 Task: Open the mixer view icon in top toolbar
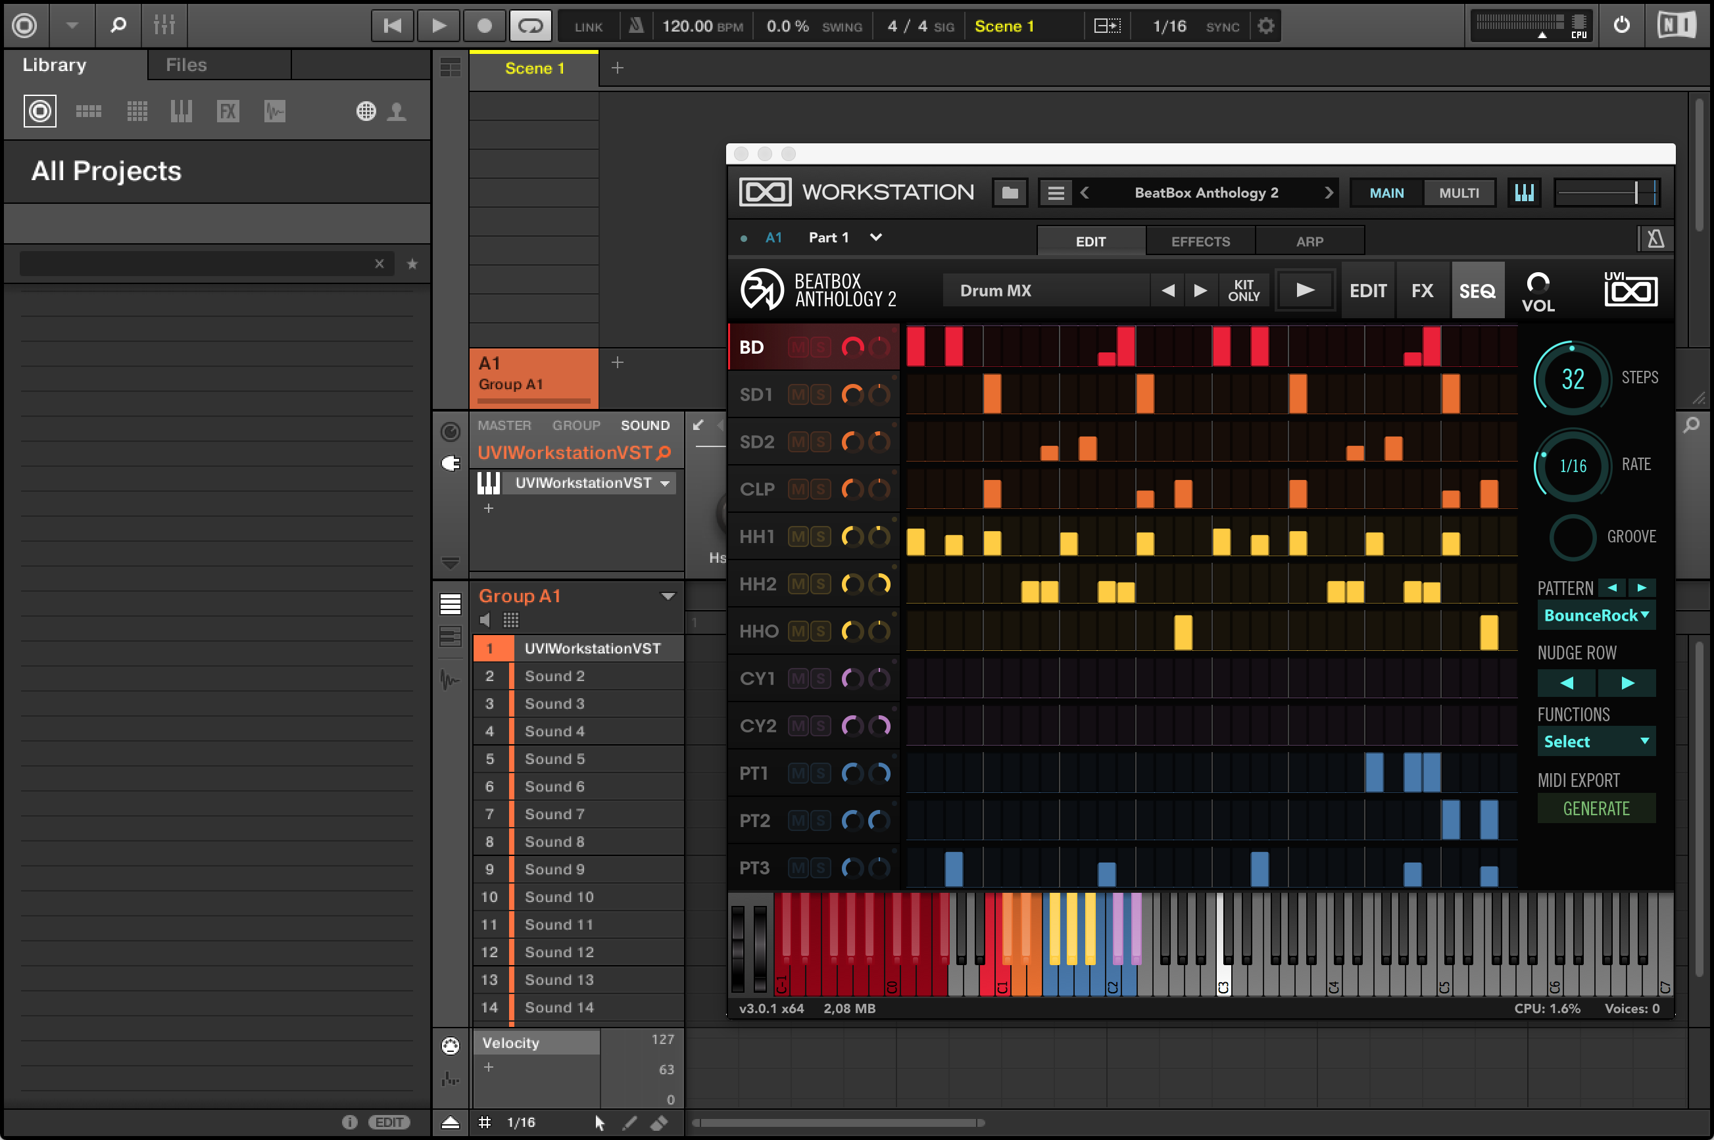pyautogui.click(x=164, y=26)
